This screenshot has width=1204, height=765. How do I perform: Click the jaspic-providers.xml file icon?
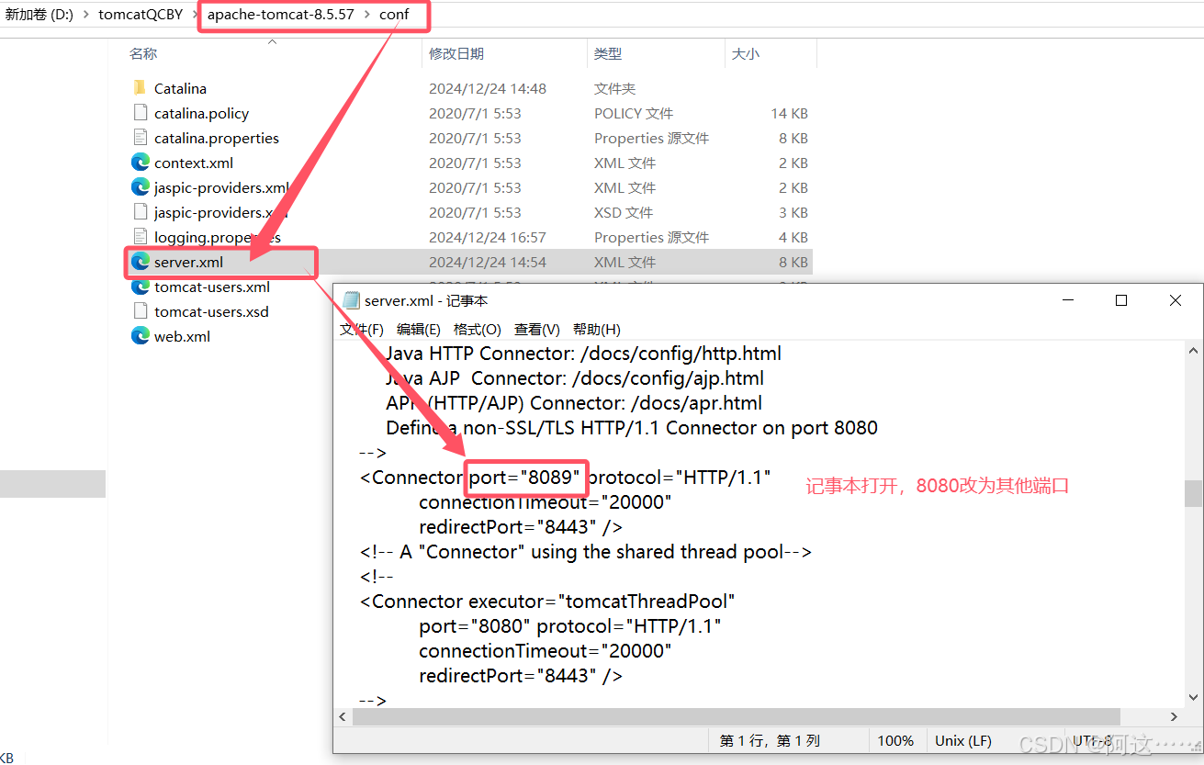[140, 187]
